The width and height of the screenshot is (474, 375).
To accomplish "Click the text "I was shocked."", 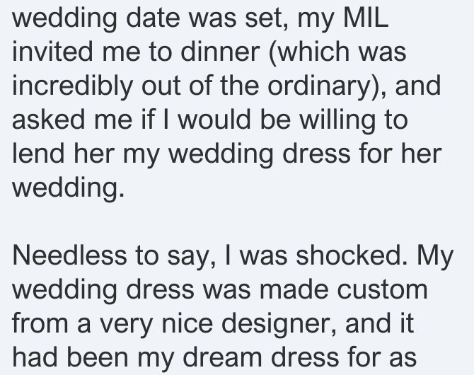I will [316, 255].
